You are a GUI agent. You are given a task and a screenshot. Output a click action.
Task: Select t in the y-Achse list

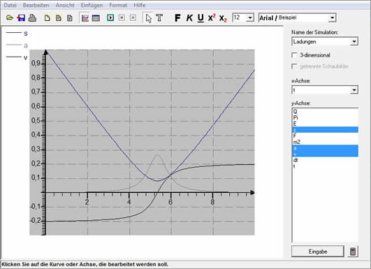[x=325, y=166]
